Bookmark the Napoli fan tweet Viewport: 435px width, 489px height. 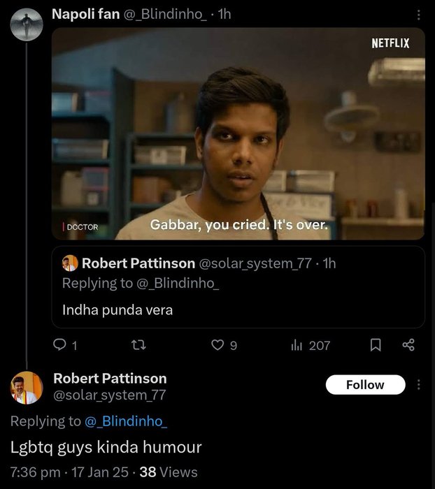[x=375, y=344]
